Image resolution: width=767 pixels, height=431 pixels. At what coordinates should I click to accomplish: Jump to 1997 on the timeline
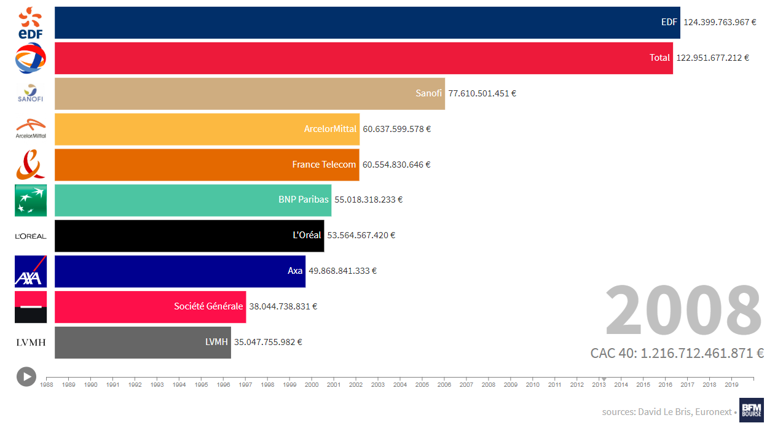point(246,384)
